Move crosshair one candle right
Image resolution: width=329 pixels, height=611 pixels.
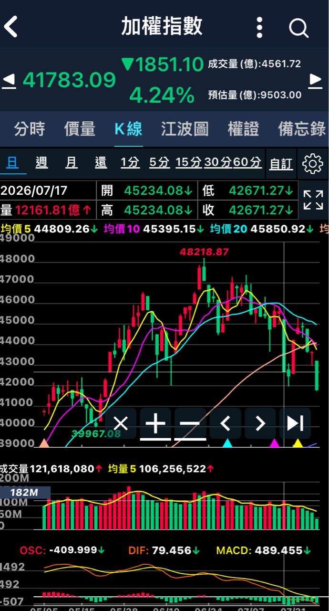260,423
